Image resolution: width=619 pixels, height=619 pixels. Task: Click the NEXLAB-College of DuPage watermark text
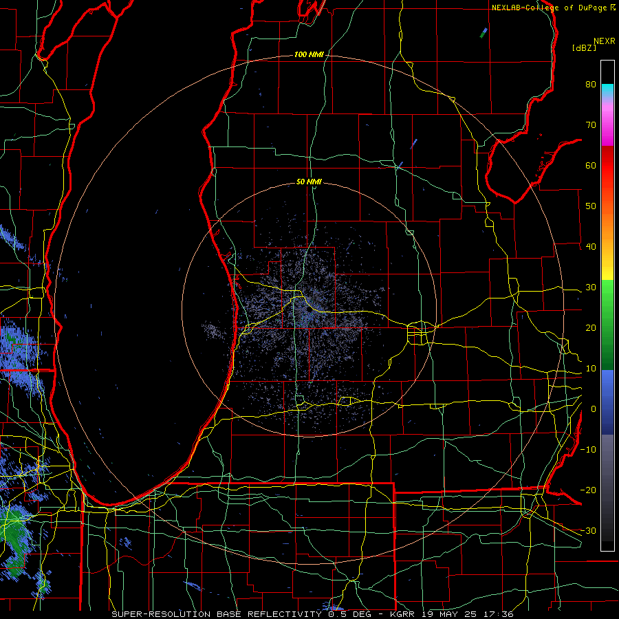pos(553,8)
